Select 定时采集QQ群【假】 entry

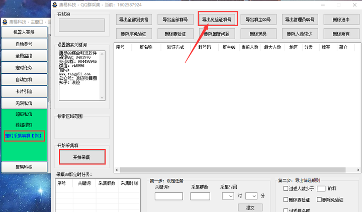pos(24,136)
